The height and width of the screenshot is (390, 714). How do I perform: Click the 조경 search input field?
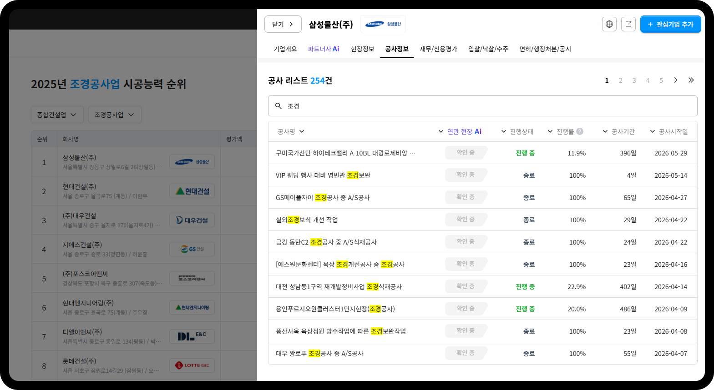coord(483,106)
